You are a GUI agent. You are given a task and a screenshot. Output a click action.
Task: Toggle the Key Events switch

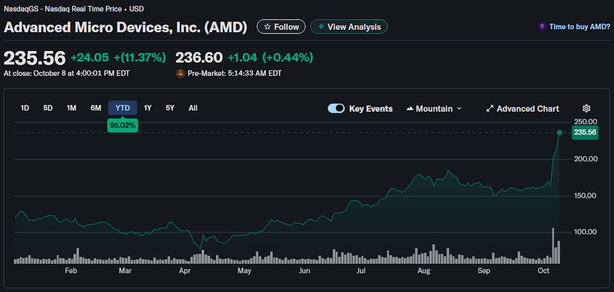pyautogui.click(x=336, y=108)
